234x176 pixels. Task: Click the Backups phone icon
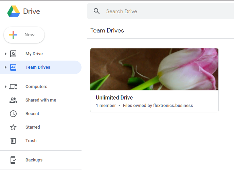[x=13, y=160]
